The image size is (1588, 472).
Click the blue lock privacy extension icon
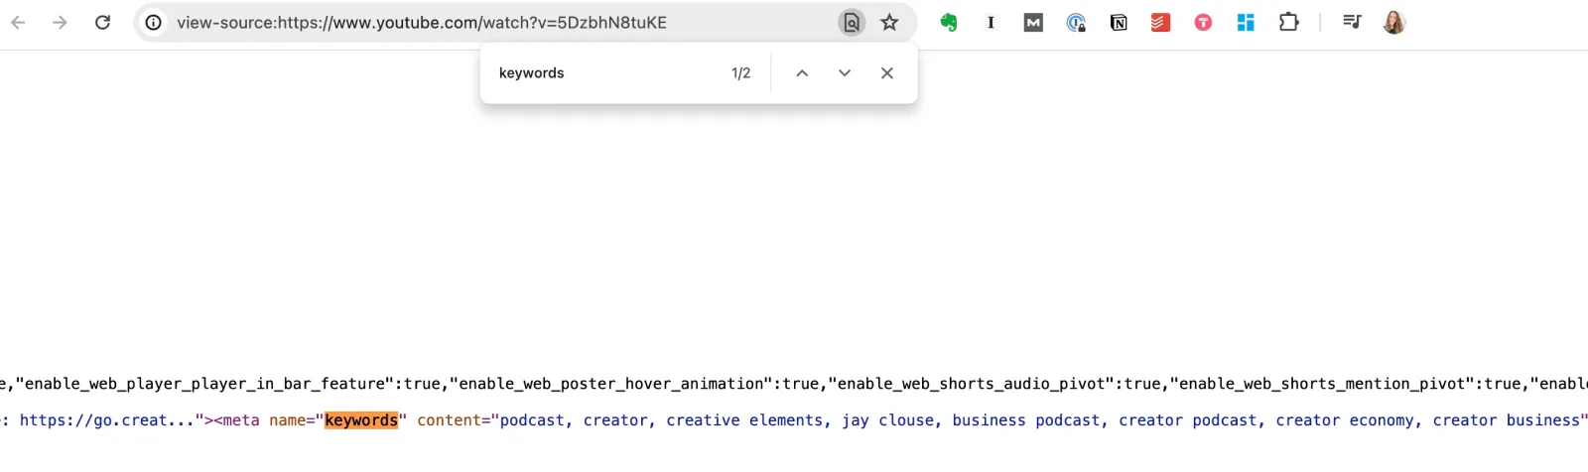coord(1076,22)
